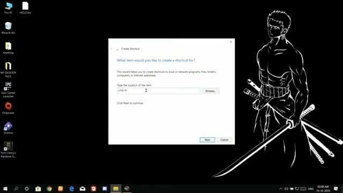
Task: Show hidden system tray icons
Action: (x=281, y=189)
